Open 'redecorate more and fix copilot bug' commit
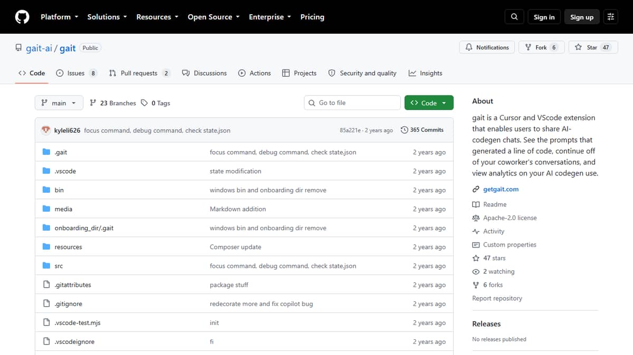 click(261, 304)
